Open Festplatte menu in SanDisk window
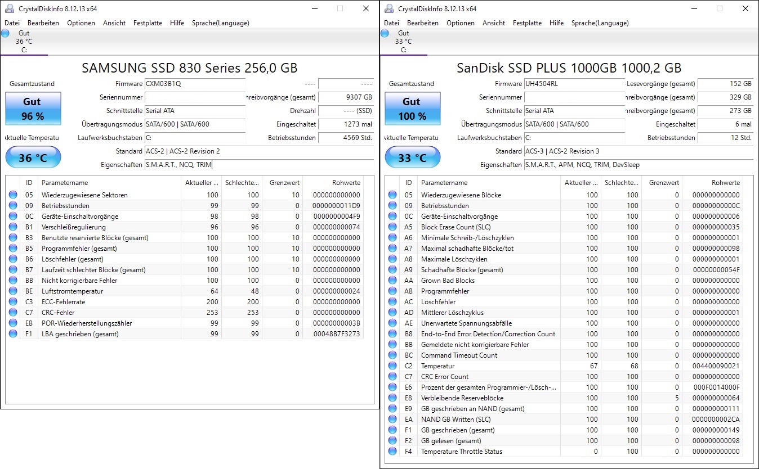Viewport: 759px width, 469px height. click(527, 23)
